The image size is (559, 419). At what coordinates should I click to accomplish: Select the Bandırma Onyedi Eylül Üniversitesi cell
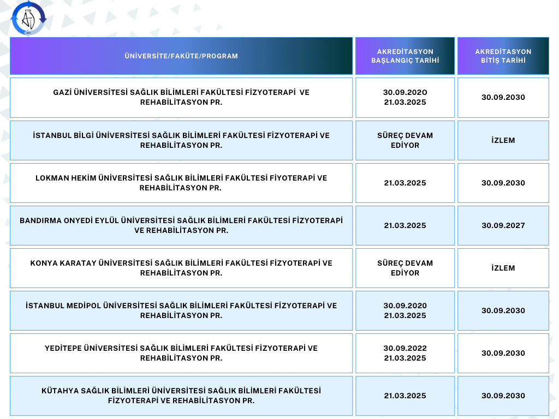pos(181,225)
